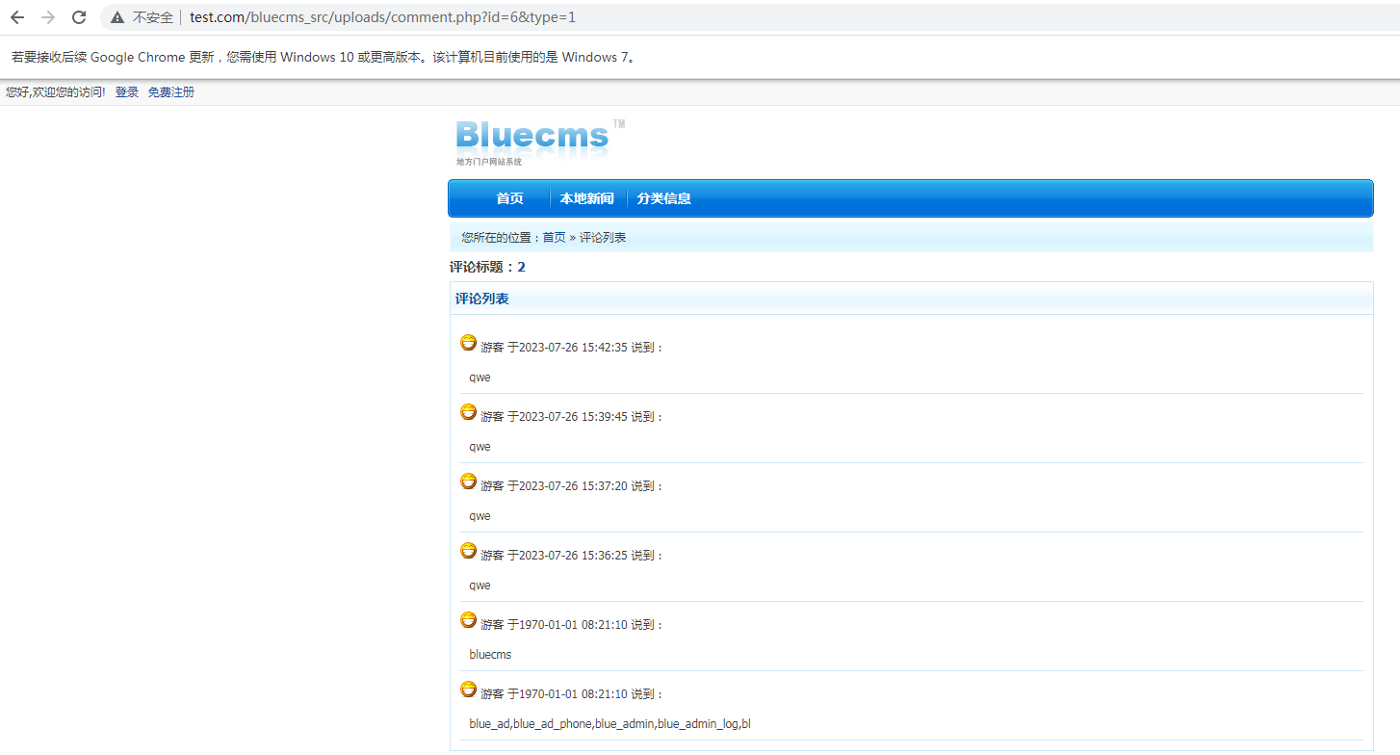1400x755 pixels.
Task: Reload the page with the refresh icon
Action: click(x=79, y=17)
